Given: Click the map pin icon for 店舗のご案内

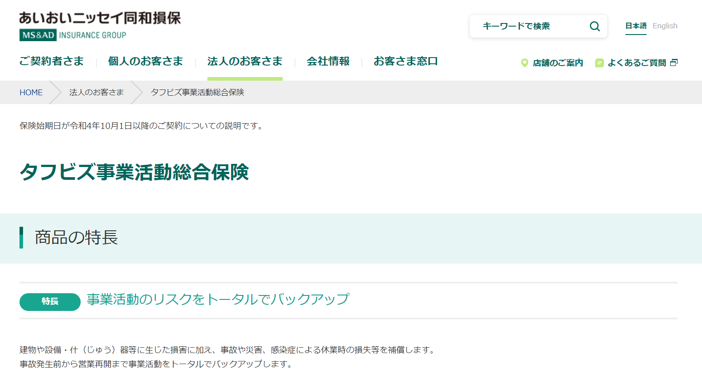Looking at the screenshot, I should click(x=524, y=63).
